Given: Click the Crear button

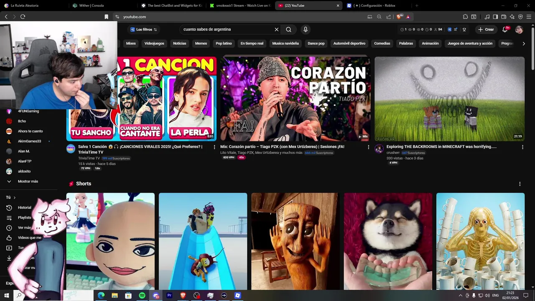Looking at the screenshot, I should point(486,30).
